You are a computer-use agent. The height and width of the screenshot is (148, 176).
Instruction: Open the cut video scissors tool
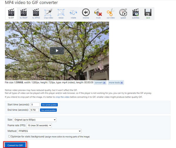pos(111,13)
